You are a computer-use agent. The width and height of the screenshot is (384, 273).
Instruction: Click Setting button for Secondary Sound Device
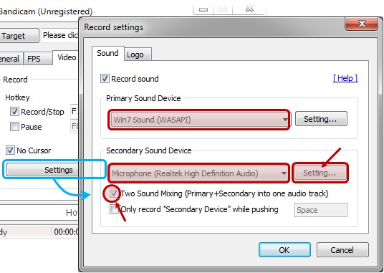(x=320, y=173)
